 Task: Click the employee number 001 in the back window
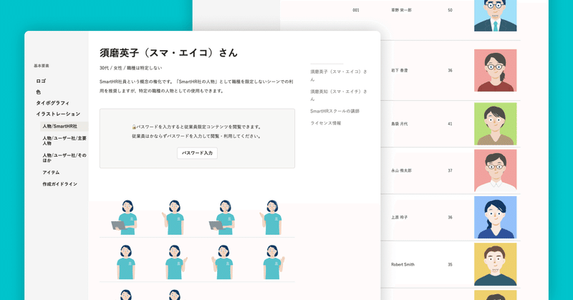(356, 10)
